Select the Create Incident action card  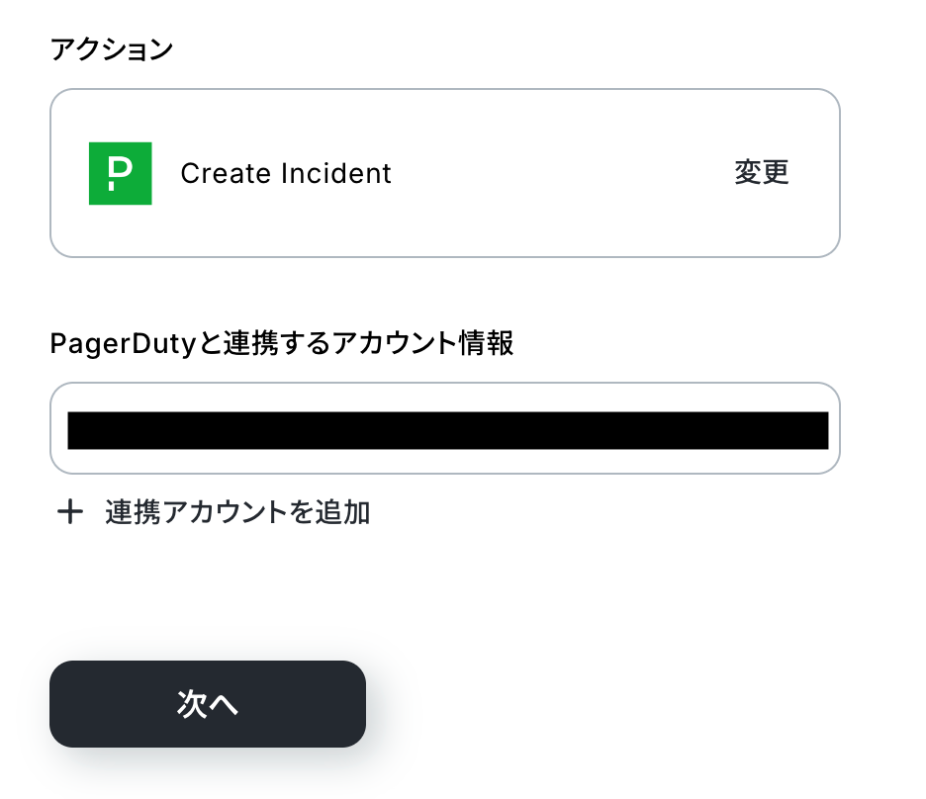(x=444, y=173)
